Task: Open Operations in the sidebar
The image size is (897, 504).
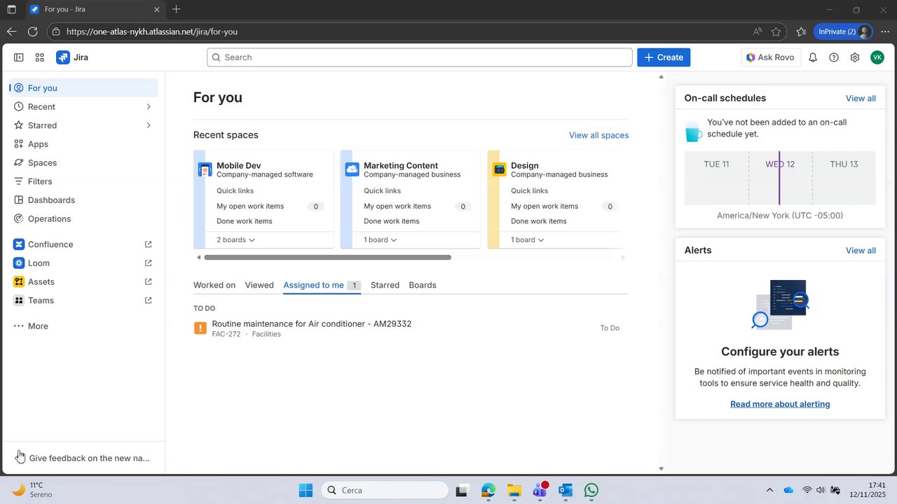Action: [83, 218]
